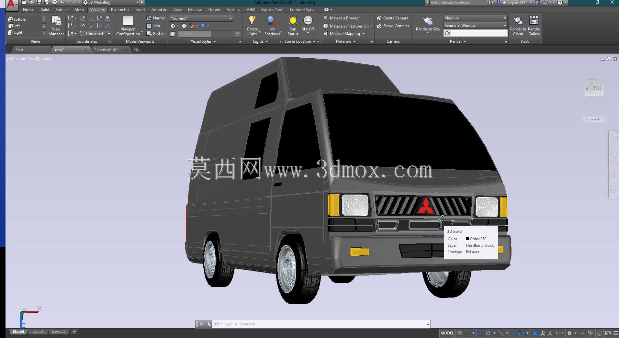Click the Join viewports button
619x338 pixels.
tap(153, 26)
